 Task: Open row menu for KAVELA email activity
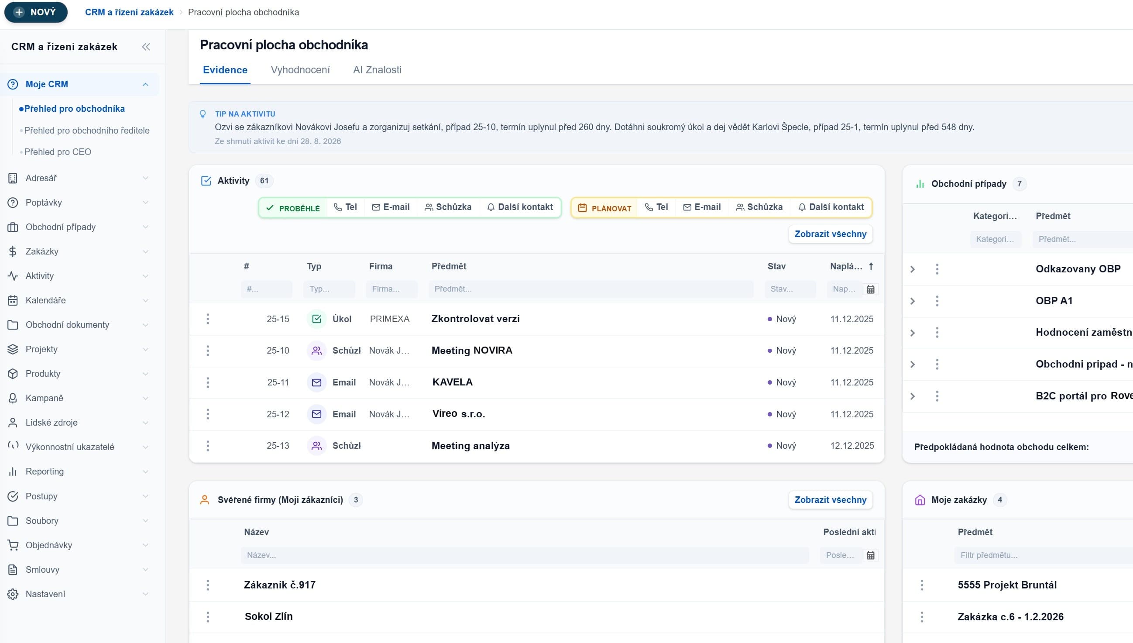pos(208,382)
